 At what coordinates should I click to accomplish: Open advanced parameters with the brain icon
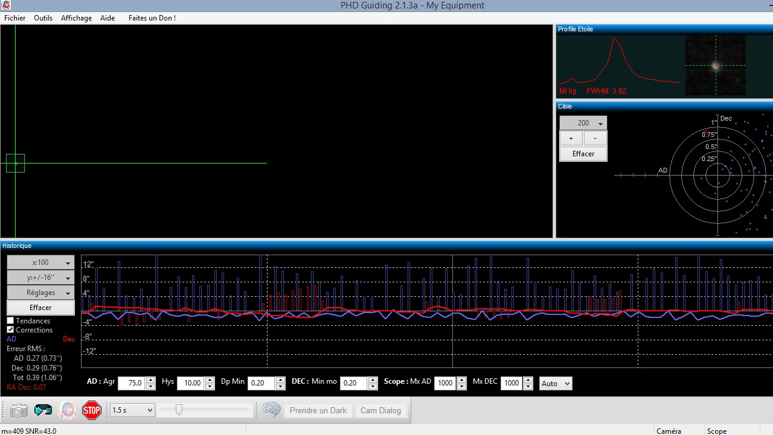(271, 410)
